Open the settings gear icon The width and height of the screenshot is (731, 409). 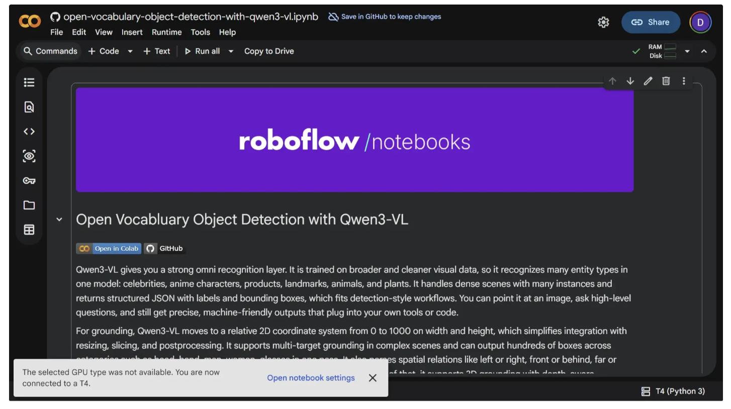point(603,22)
